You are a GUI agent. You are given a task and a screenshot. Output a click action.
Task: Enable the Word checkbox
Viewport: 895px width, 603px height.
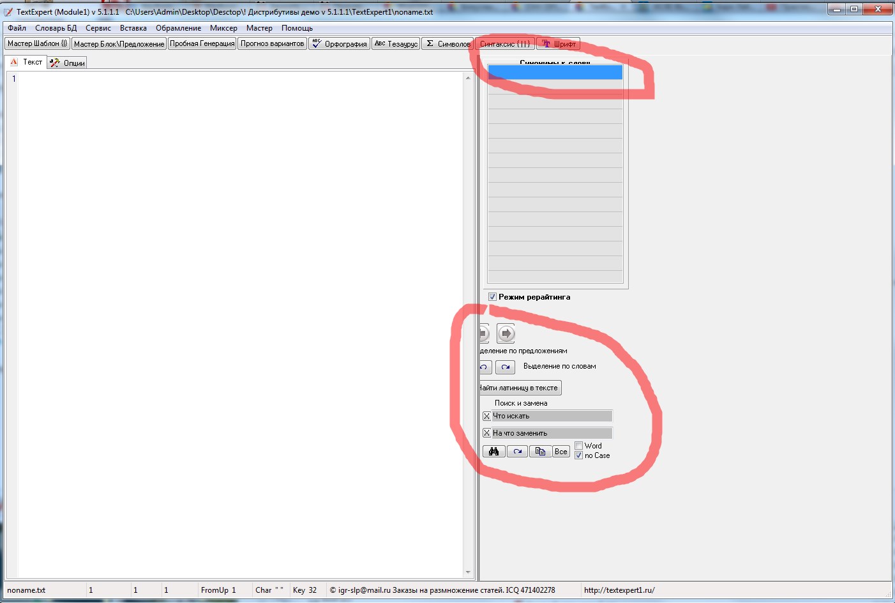[x=578, y=446]
